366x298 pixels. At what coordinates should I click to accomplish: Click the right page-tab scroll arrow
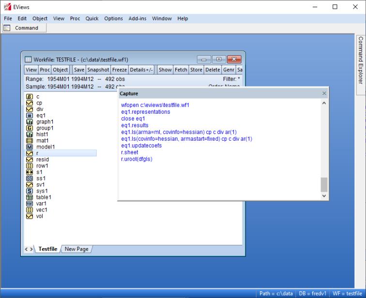[31, 249]
